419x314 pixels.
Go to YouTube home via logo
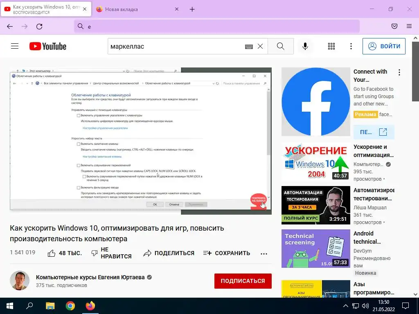pyautogui.click(x=48, y=46)
